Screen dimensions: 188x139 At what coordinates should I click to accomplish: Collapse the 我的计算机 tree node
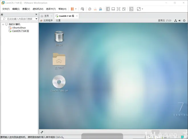pos(3,24)
